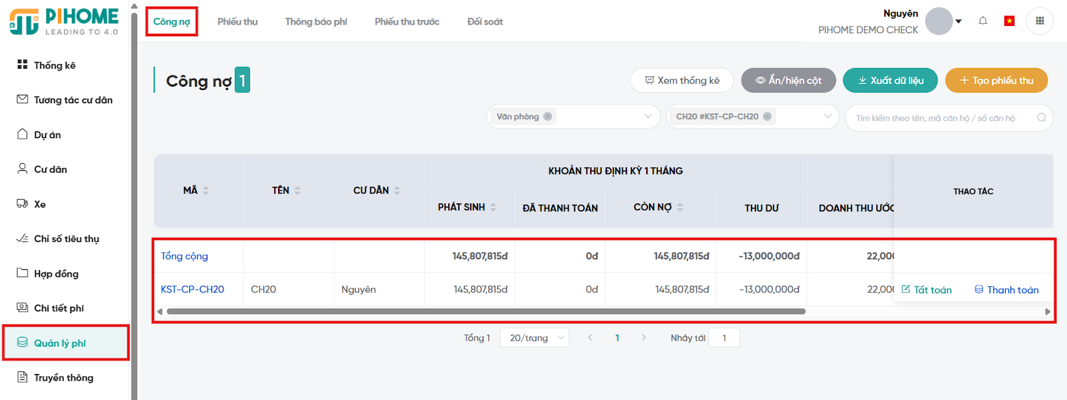Screen dimensions: 1067x400
Task: Toggle column visibility with Ẩn/hiện cột
Action: coord(788,81)
